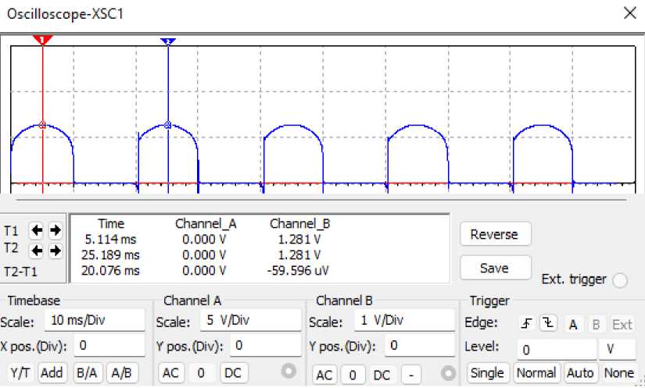Select B/A display mode
645x388 pixels.
click(88, 372)
